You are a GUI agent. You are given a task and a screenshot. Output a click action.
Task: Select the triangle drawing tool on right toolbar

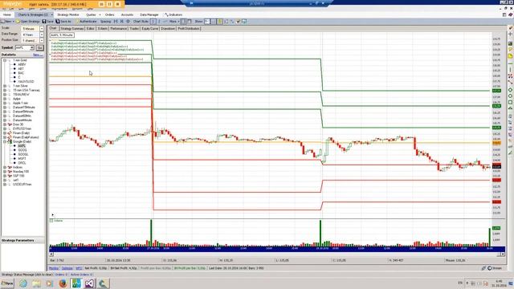(511, 108)
